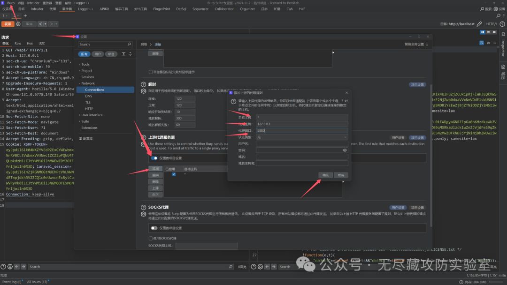Collapse Network node in settings tree
The height and width of the screenshot is (285, 507).
tap(79, 83)
